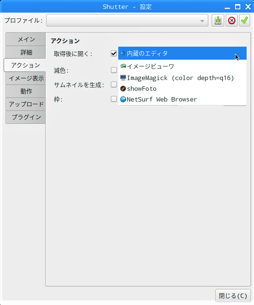Click the showFoto application icon
The image size is (254, 305).
123,89
